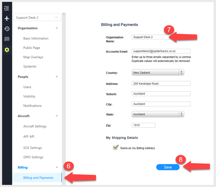Collapse the Billing section chevron

[x=57, y=167]
